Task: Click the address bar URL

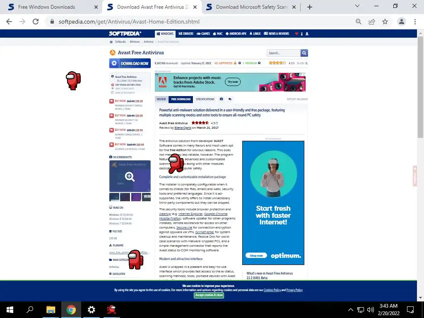Action: tap(129, 22)
